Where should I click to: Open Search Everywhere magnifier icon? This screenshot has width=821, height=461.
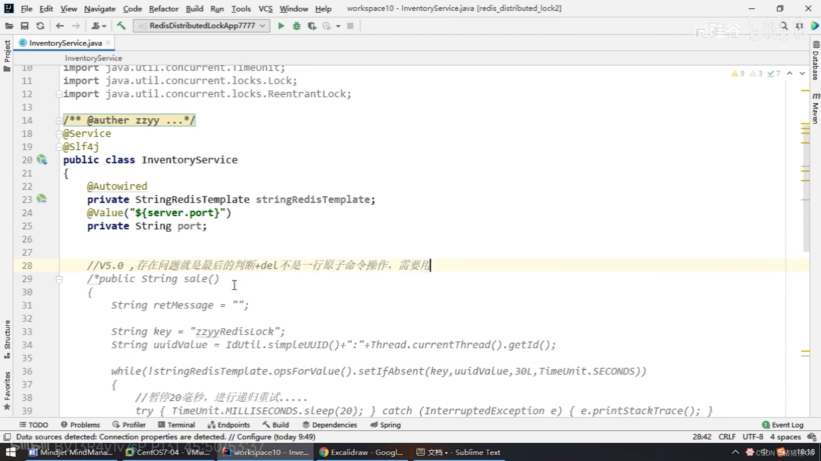coord(783,26)
